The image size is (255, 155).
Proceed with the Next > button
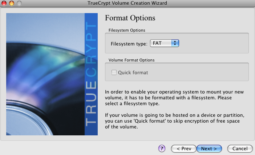coord(209,149)
